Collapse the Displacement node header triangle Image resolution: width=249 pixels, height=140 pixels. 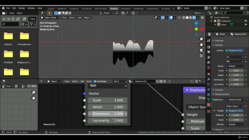tap(187, 90)
